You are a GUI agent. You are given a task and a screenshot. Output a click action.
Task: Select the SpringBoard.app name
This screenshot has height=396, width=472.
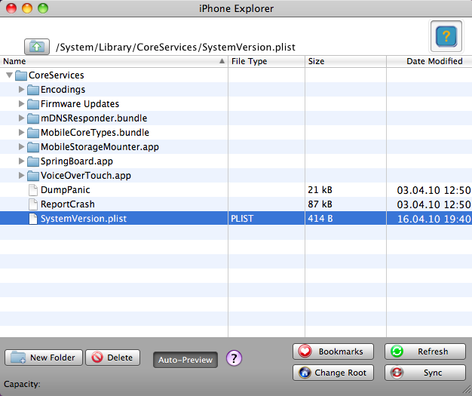[x=77, y=161]
